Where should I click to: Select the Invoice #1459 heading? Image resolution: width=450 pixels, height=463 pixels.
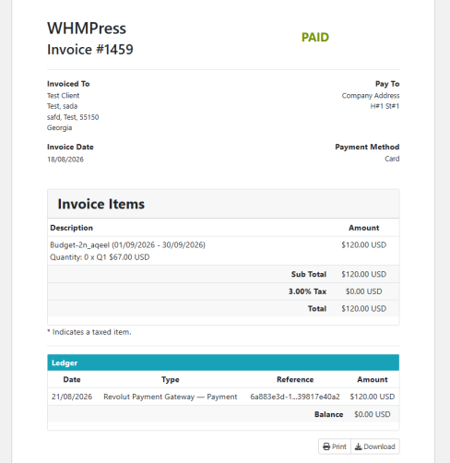click(x=90, y=50)
